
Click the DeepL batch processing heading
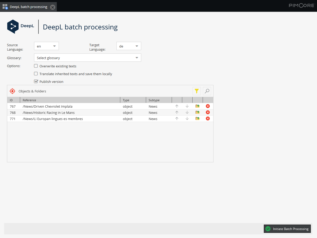point(80,27)
